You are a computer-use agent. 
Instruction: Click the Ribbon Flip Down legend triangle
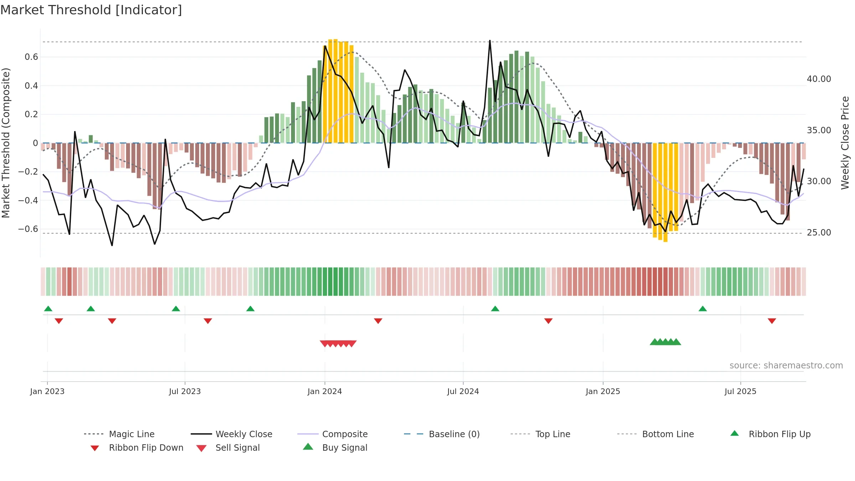click(x=95, y=448)
